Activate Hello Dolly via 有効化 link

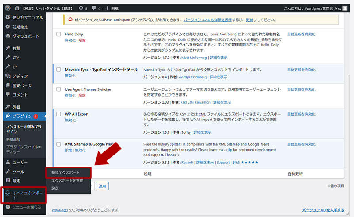tap(70, 40)
